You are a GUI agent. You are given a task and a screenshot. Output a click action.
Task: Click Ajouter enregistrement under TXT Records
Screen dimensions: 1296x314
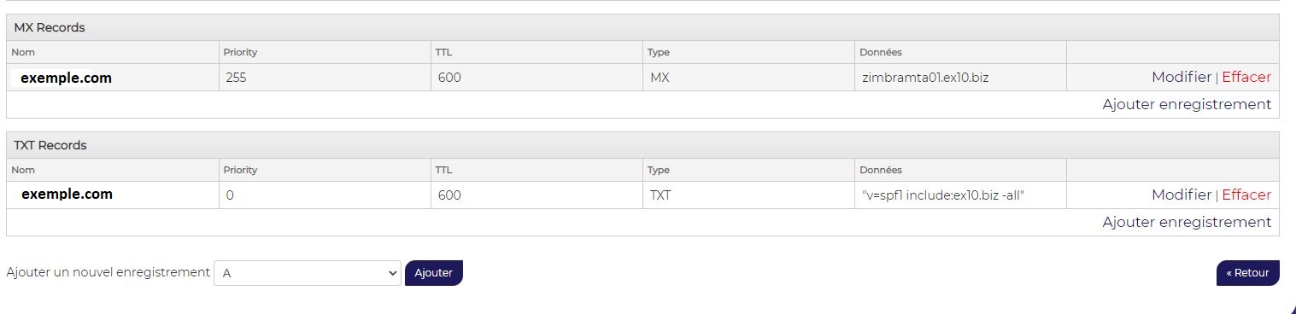point(1187,223)
